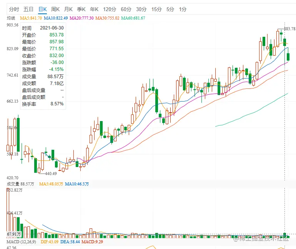Screen dimensions: 296x249
Task: Click the turnover 7.18亿 value
Action: click(x=57, y=83)
